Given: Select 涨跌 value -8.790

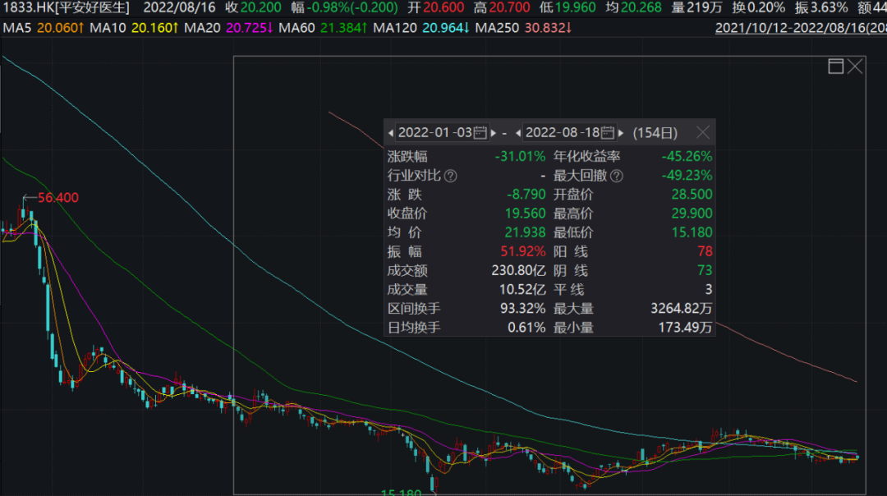Looking at the screenshot, I should [x=526, y=195].
